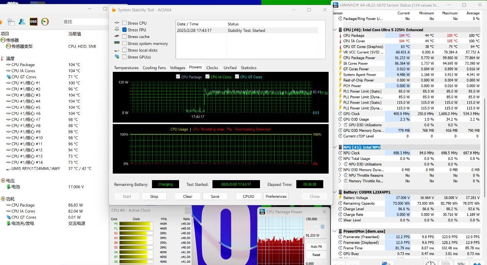Select the 17:43:17 Stability Test: Started log row
The width and height of the screenshot is (487, 265).
(247, 30)
